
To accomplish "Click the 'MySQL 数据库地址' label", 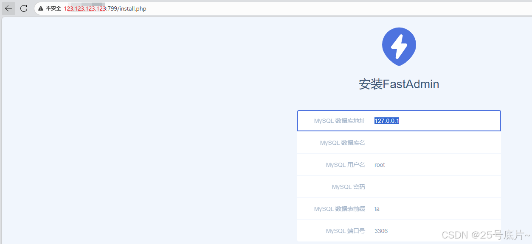I will (340, 121).
